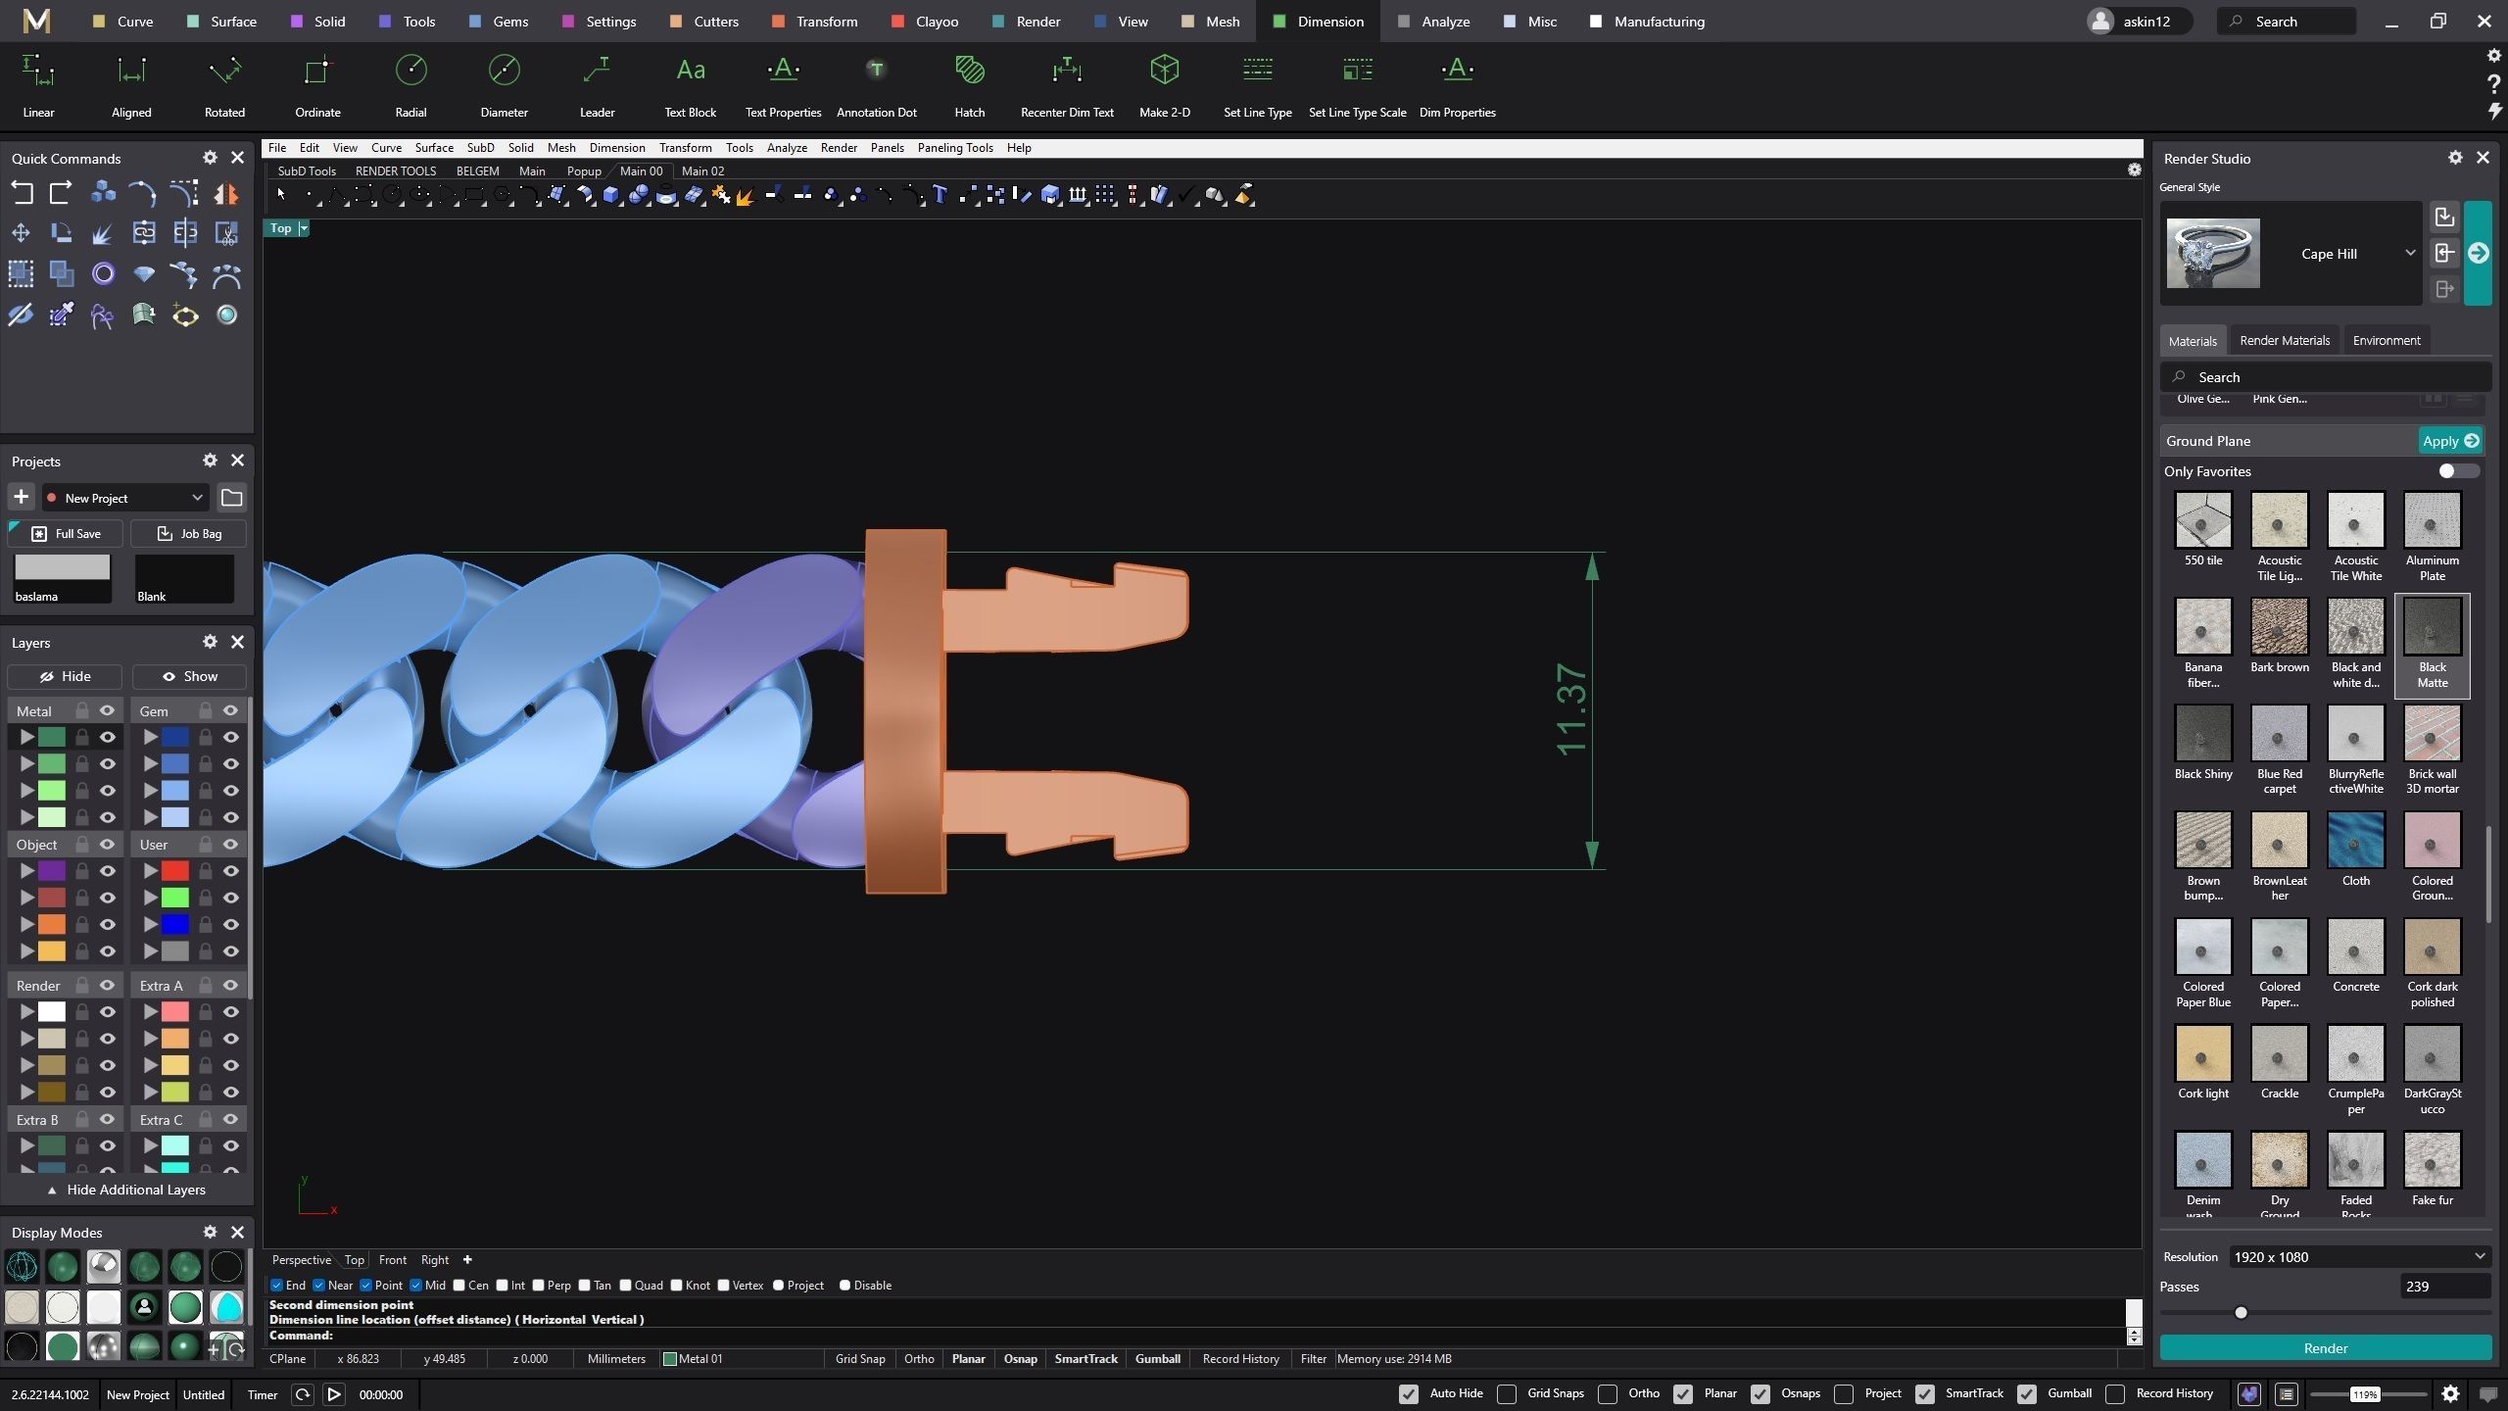Click the Render button
2508x1411 pixels.
(x=2324, y=1348)
